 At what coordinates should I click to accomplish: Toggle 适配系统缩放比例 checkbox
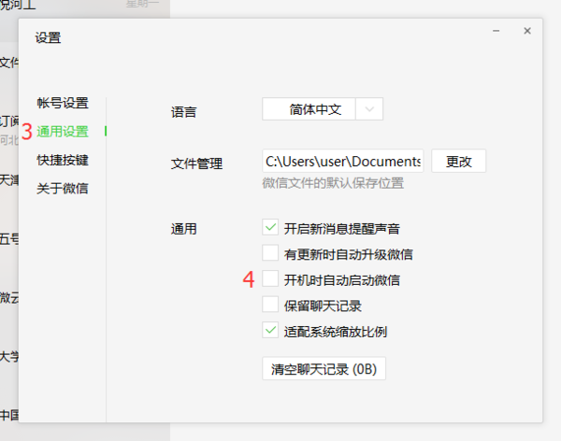coord(270,331)
